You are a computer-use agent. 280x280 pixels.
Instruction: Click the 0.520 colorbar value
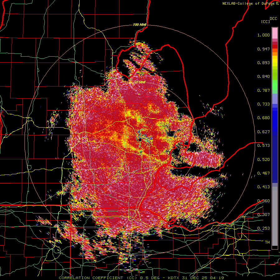click(264, 159)
